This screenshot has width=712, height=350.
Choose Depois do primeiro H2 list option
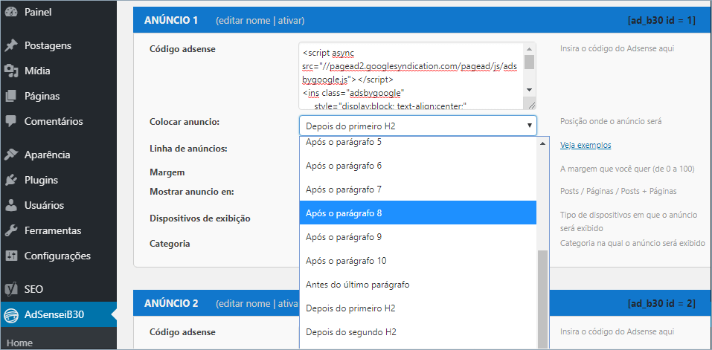point(418,308)
